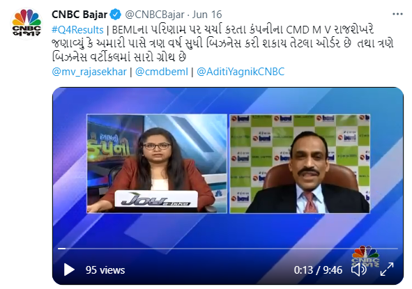The width and height of the screenshot is (412, 289).
Task: Click the Gujarati tweet text body
Action: pyautogui.click(x=223, y=44)
